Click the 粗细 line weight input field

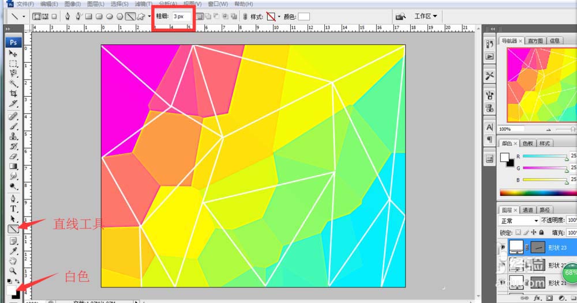pos(181,17)
